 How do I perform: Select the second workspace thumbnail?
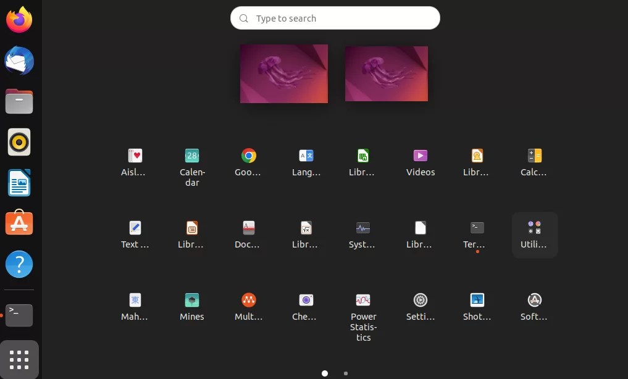tap(386, 73)
